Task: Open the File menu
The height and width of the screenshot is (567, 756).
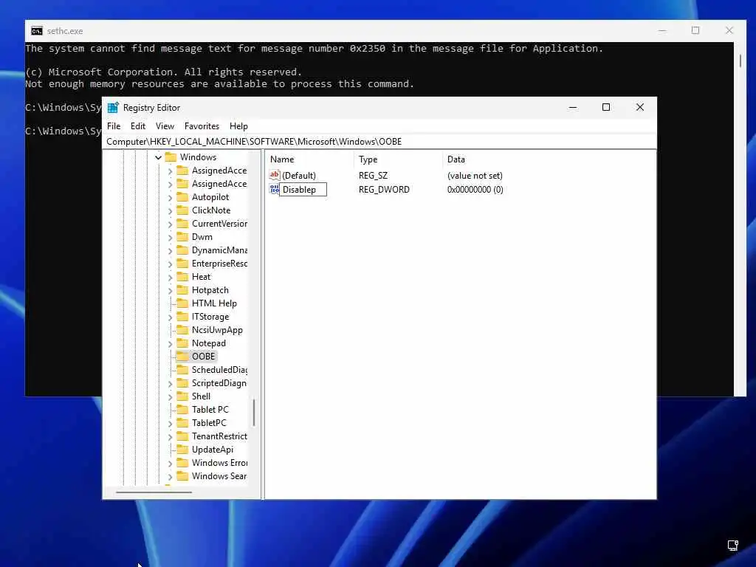Action: [114, 126]
